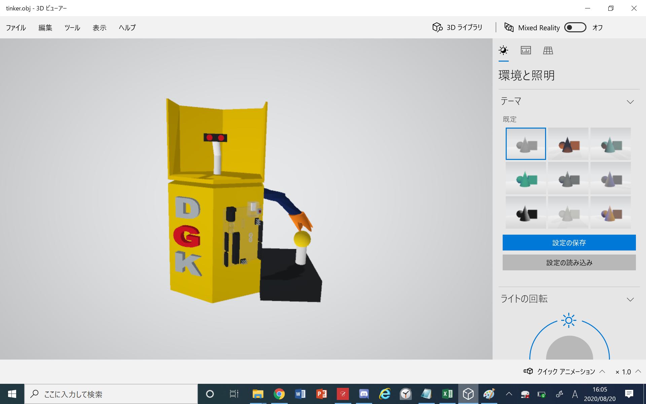Open the notepad-style app left of Excel

[426, 394]
